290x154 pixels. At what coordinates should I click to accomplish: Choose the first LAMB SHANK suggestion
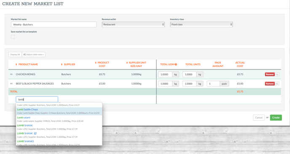[59, 127]
